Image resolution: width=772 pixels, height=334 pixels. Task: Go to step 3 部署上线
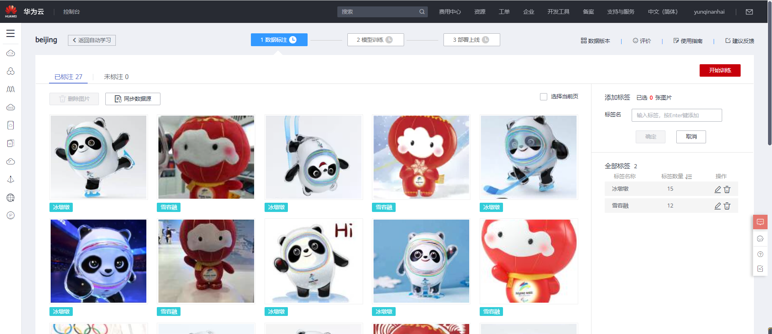tap(472, 40)
